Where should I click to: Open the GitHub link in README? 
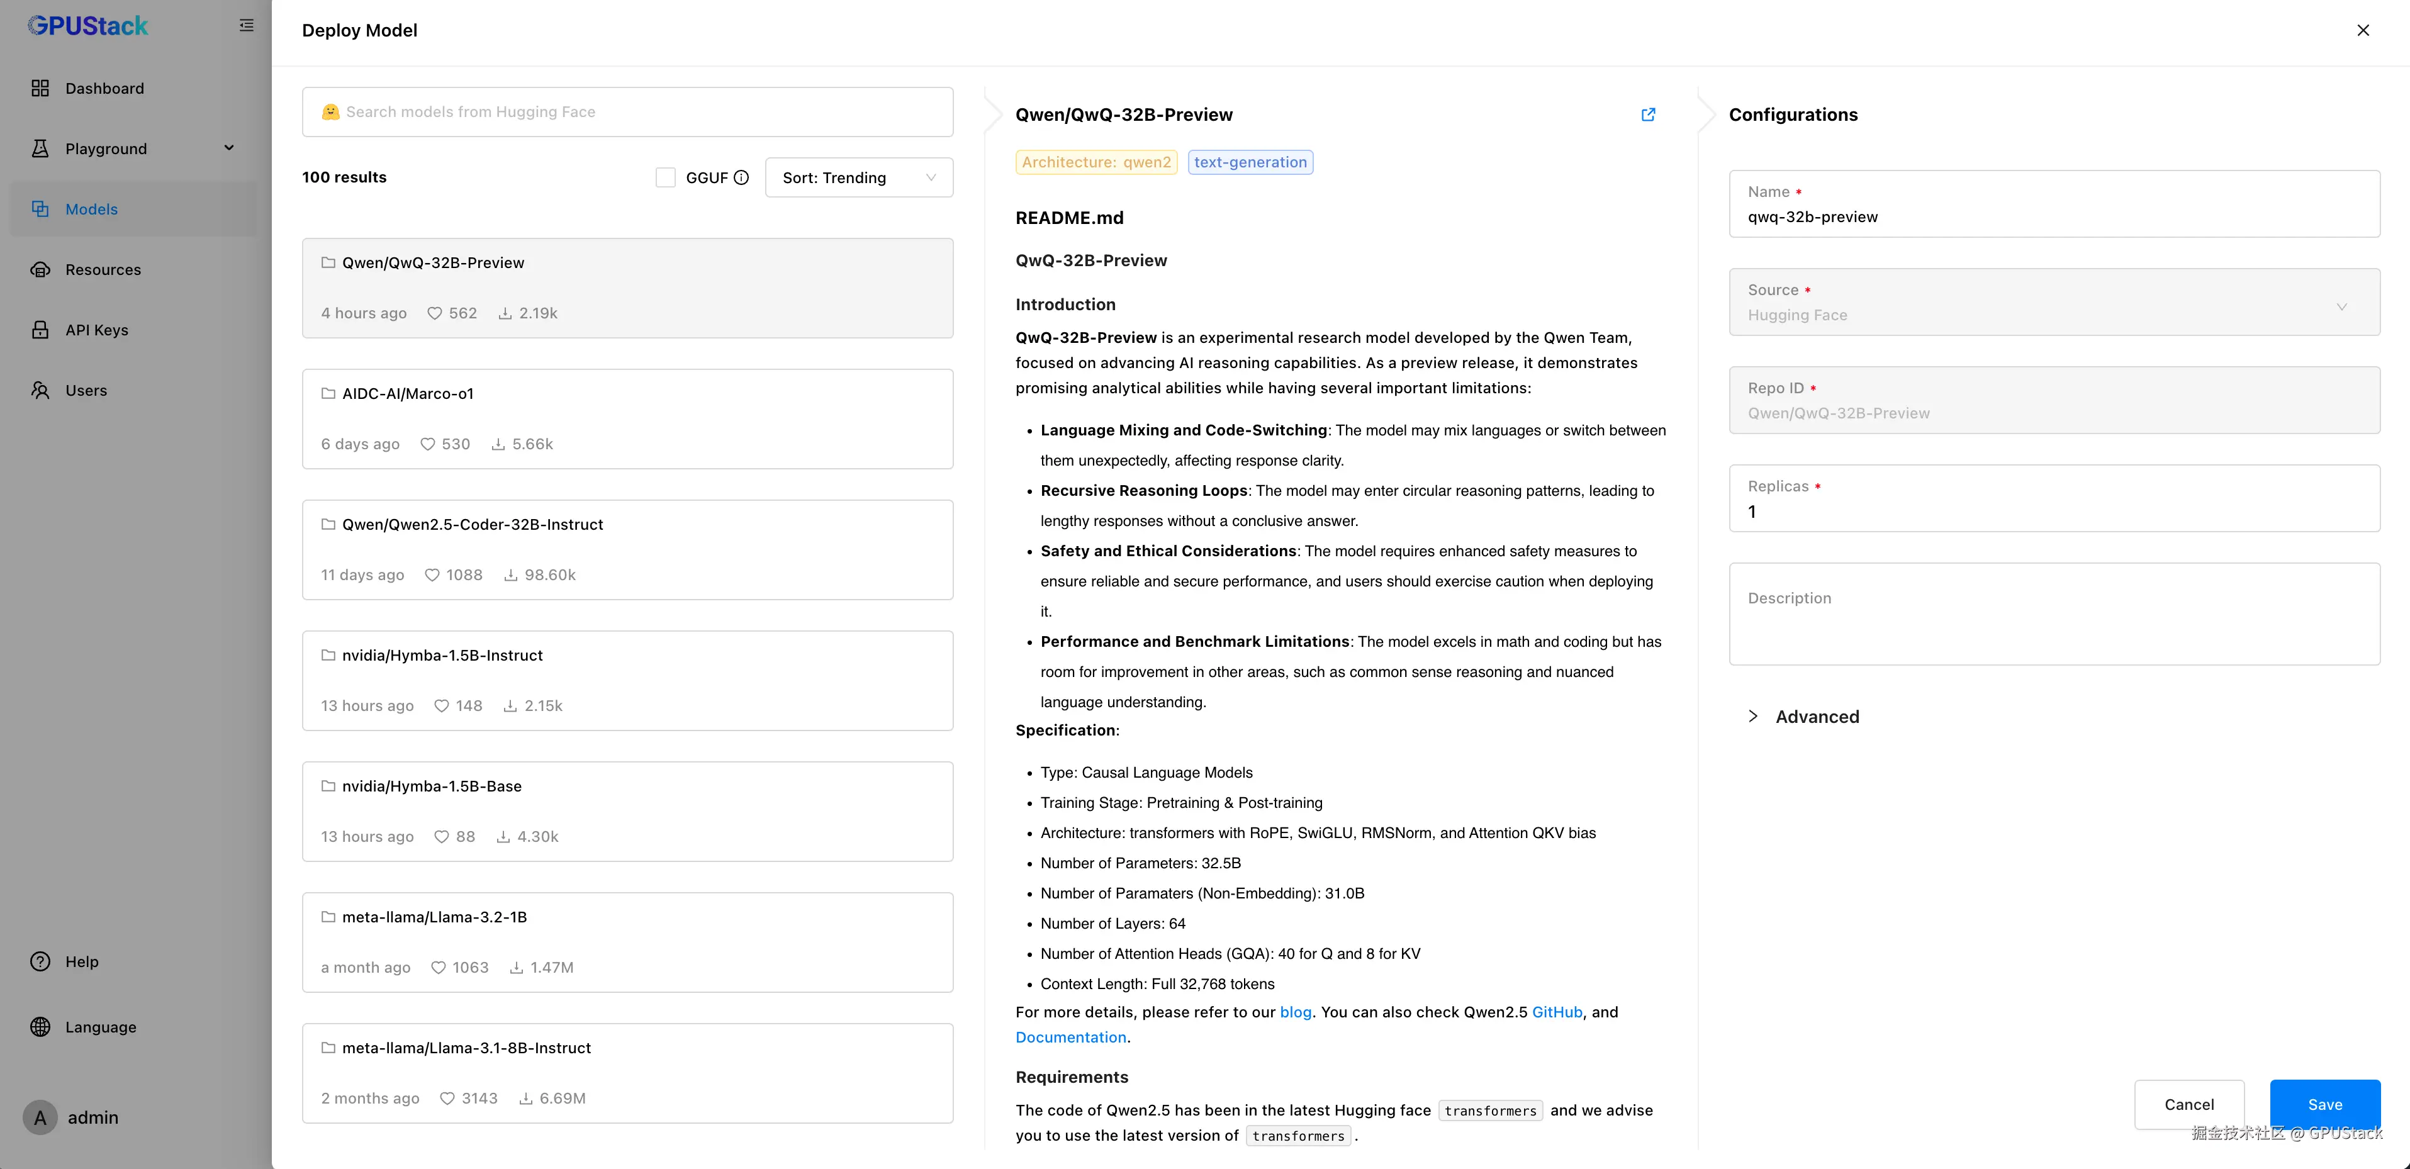point(1556,1012)
